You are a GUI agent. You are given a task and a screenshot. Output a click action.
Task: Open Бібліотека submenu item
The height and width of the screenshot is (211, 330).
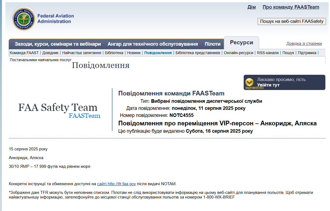point(114,53)
